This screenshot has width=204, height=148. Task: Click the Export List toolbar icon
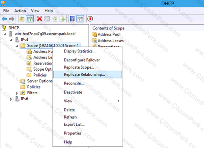click(x=62, y=19)
